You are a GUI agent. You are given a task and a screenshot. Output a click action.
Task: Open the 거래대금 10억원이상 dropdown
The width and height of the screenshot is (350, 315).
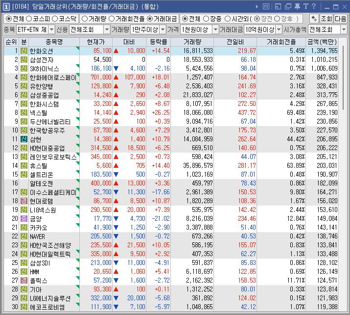[279, 29]
